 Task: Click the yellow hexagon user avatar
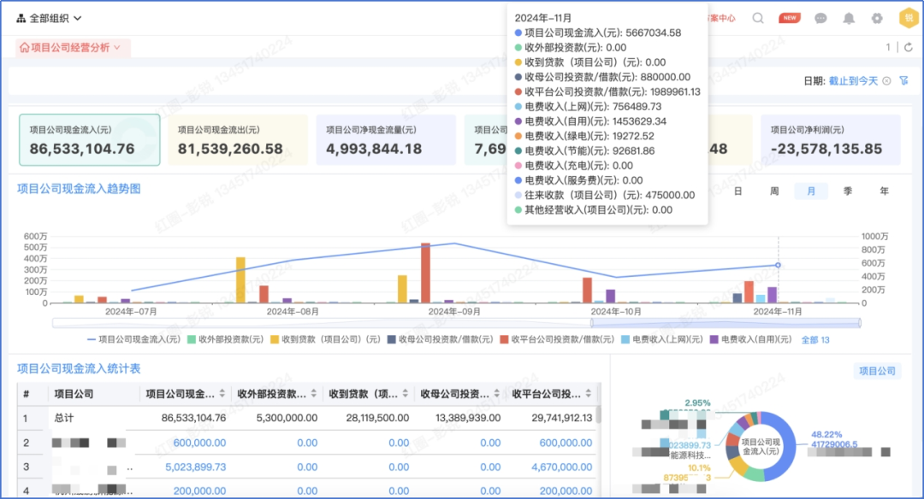click(x=907, y=18)
